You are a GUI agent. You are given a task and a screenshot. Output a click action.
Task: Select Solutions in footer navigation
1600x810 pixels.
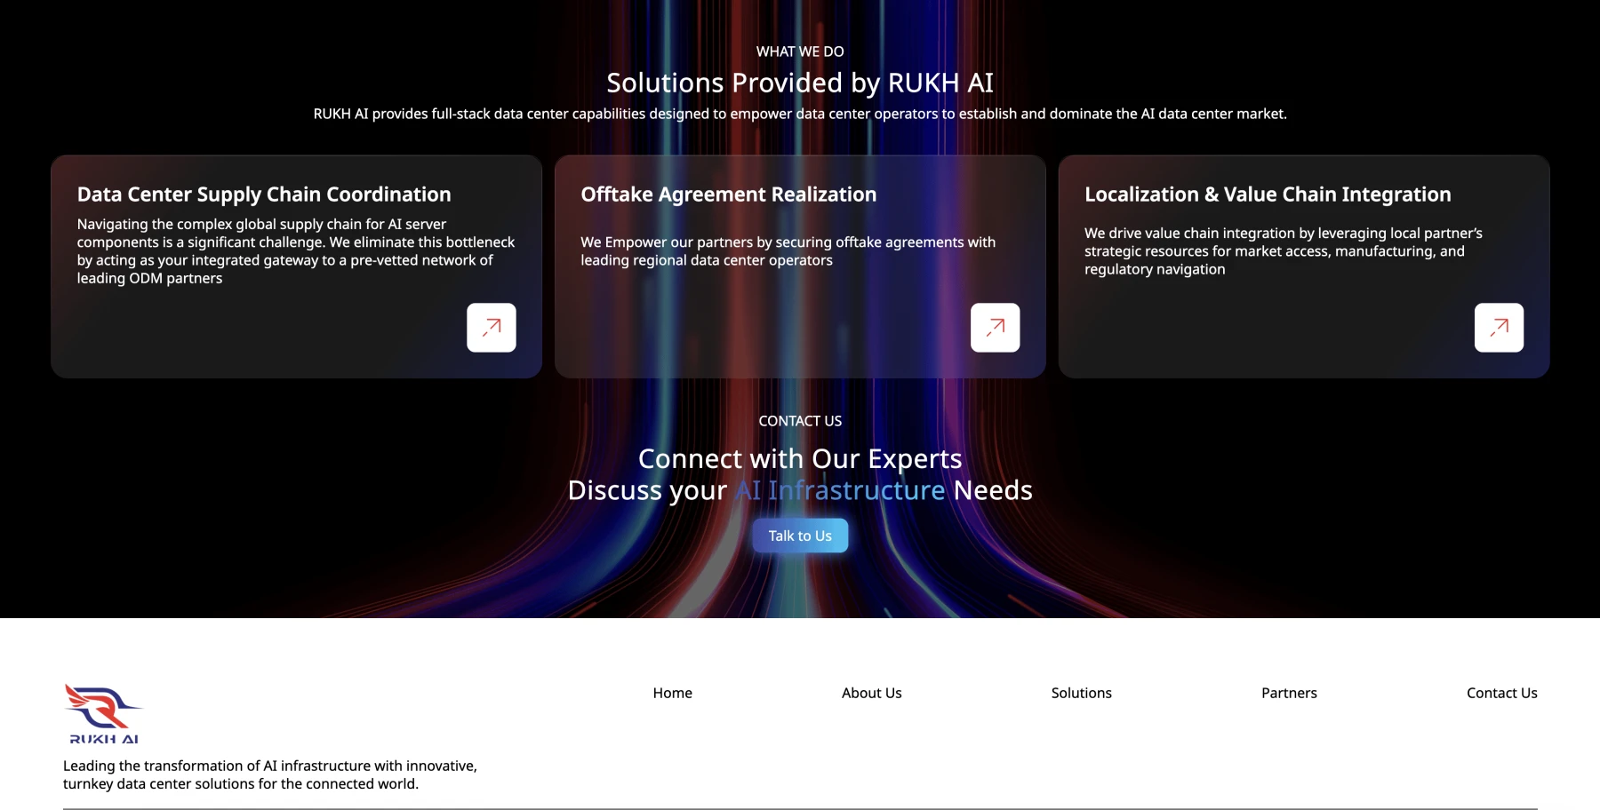click(1081, 693)
